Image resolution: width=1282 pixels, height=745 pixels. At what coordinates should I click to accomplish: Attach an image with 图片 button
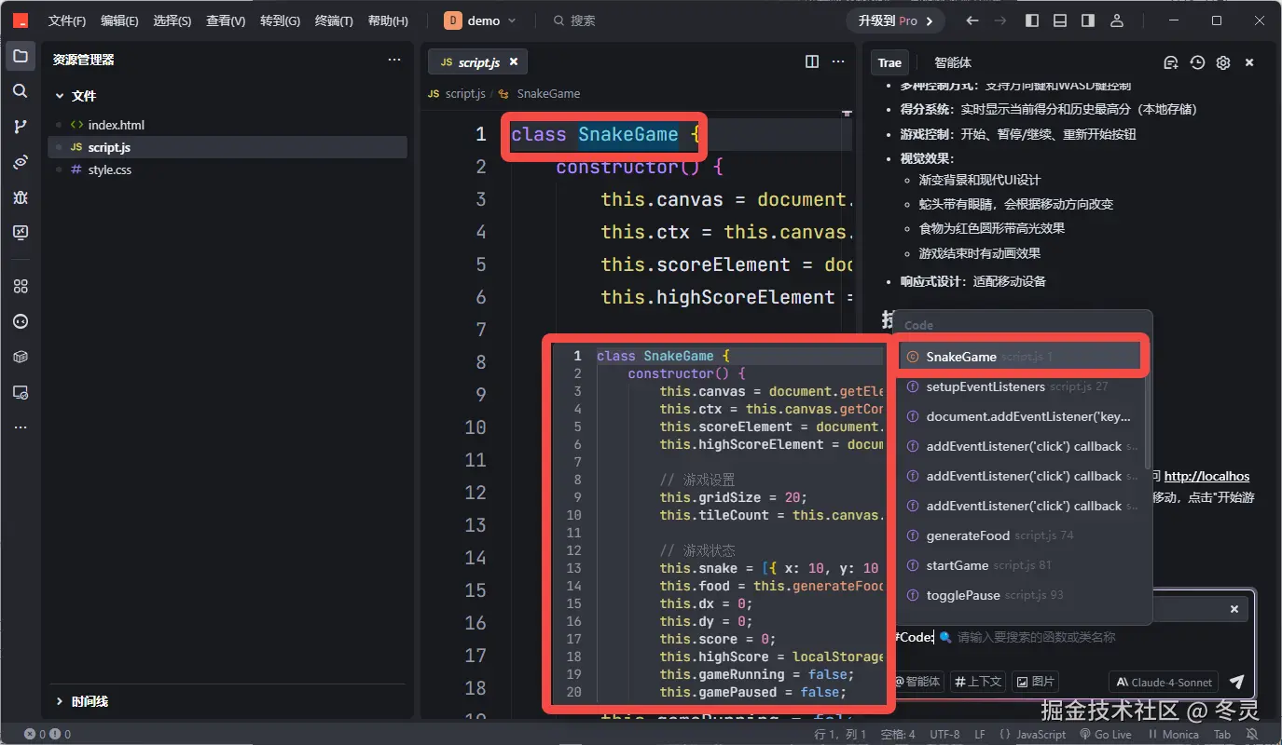[x=1036, y=682]
